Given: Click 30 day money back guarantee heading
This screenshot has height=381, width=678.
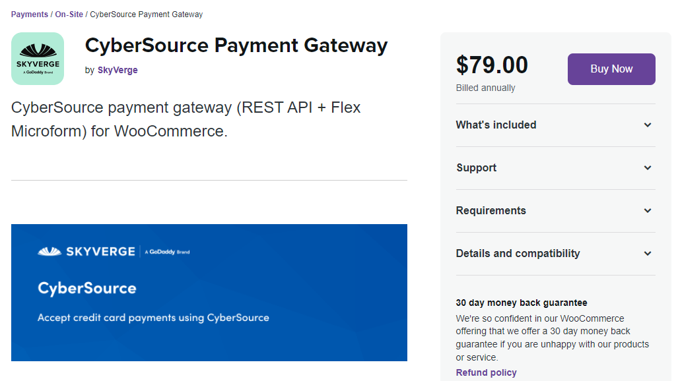Looking at the screenshot, I should (x=521, y=303).
